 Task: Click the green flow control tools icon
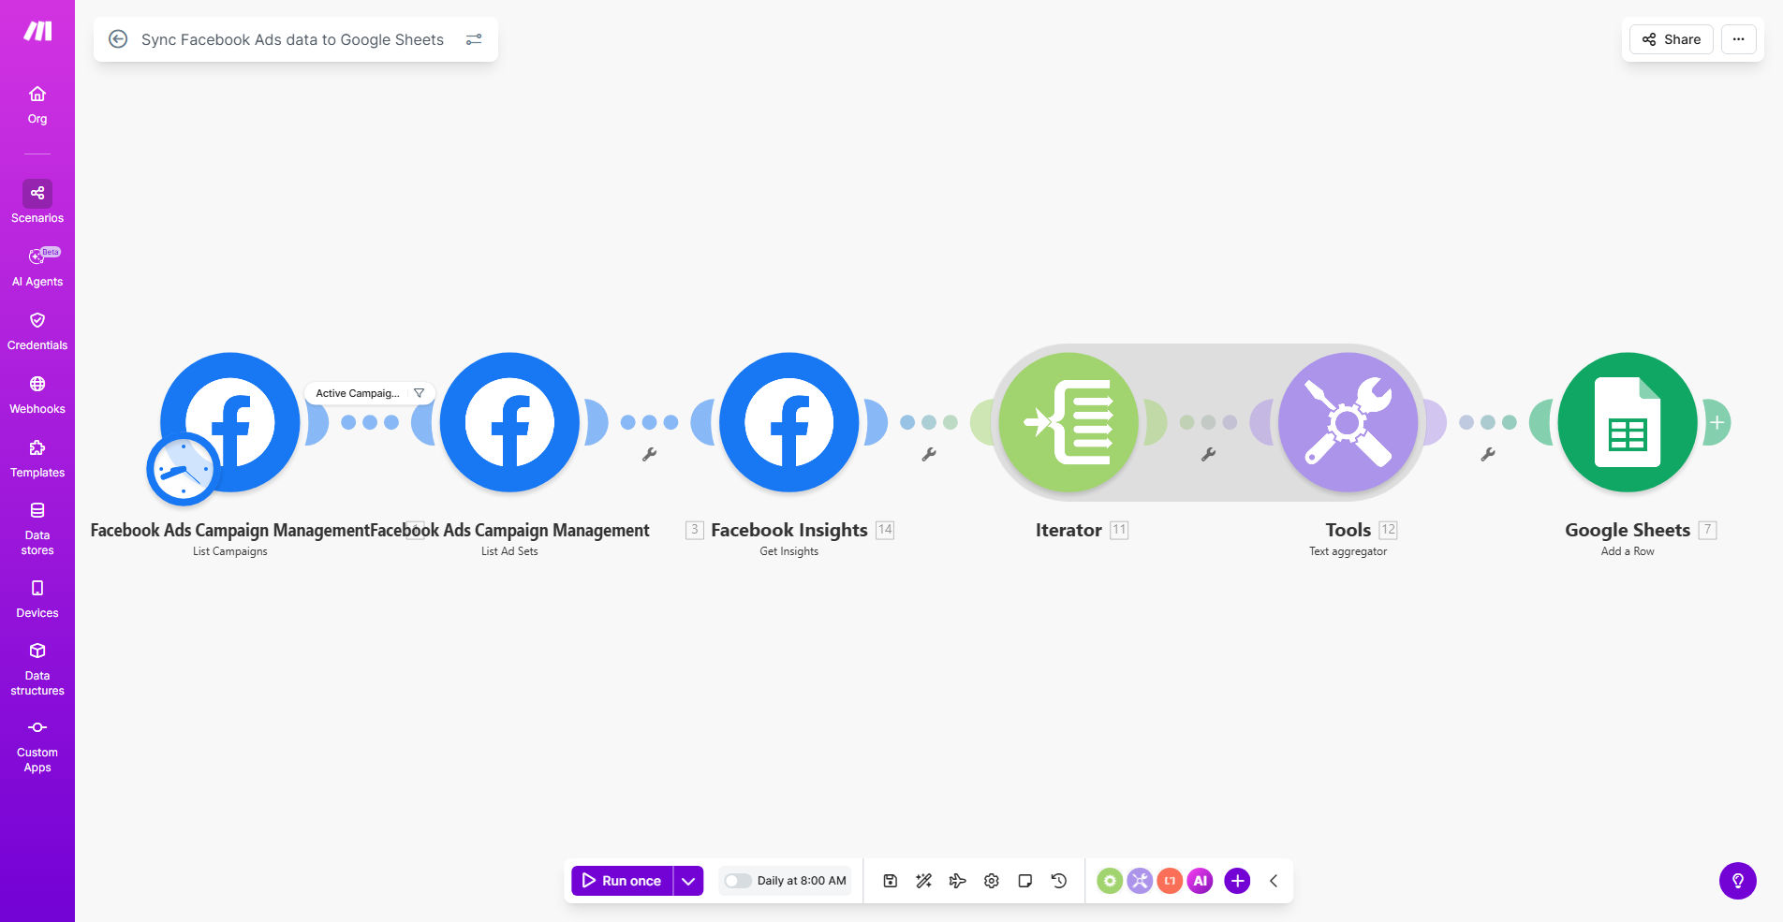point(1110,881)
